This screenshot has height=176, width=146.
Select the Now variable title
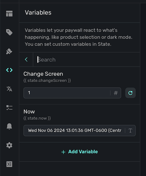(x=29, y=112)
